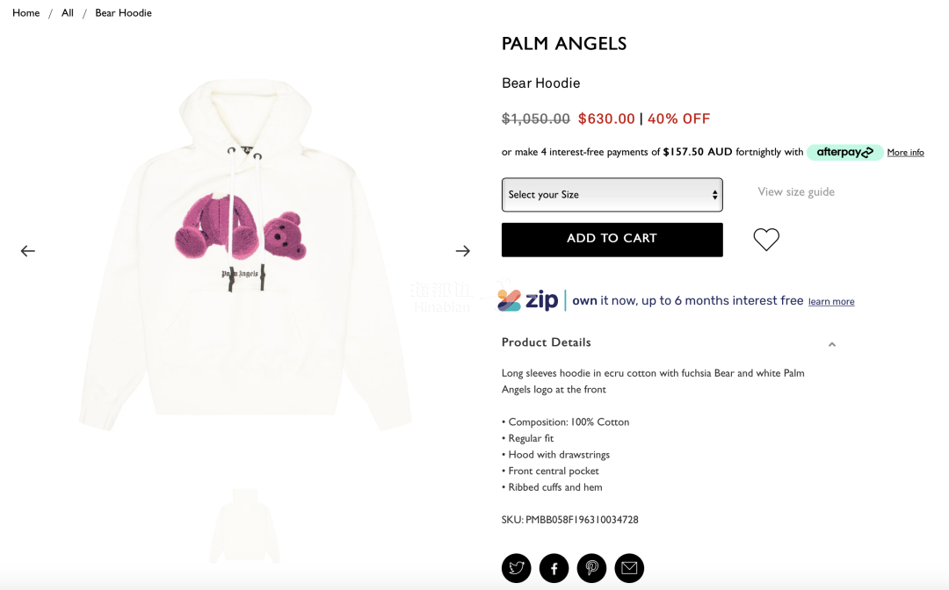This screenshot has width=949, height=590.
Task: Open the Select your Size dropdown
Action: tap(612, 195)
